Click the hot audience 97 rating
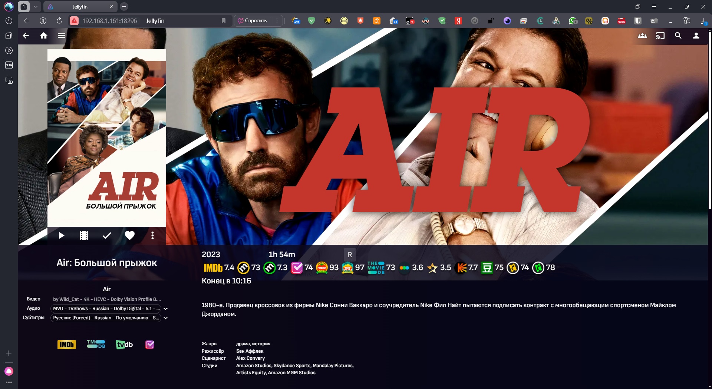Screen dimensions: 712x389 (353, 267)
